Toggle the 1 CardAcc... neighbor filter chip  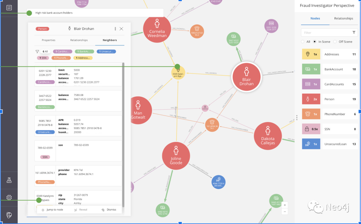pyautogui.click(x=63, y=51)
